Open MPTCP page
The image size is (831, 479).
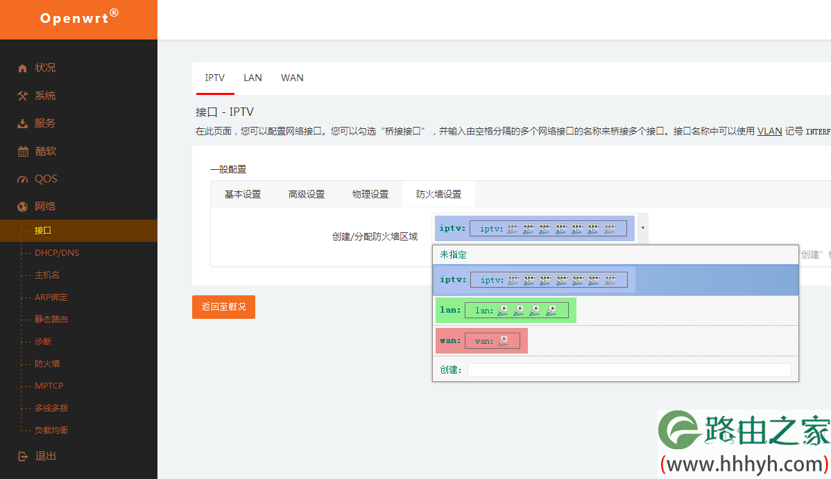49,385
